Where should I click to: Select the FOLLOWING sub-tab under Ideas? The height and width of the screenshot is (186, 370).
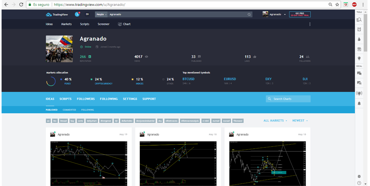click(x=88, y=110)
